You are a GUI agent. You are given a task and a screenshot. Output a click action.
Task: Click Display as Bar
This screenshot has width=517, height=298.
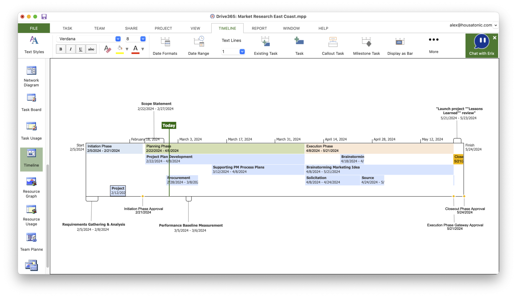tap(400, 45)
